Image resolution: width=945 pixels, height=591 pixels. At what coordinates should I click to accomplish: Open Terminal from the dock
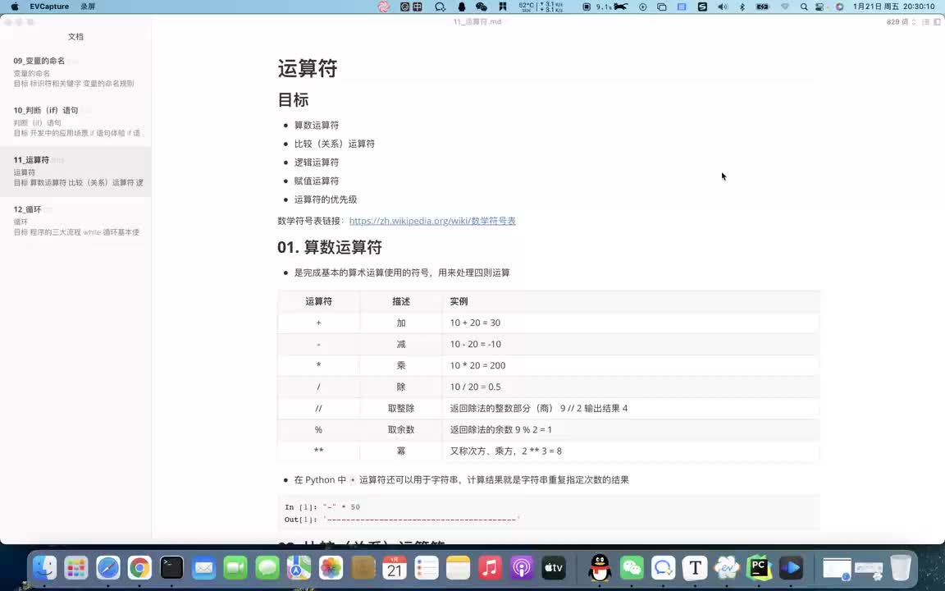coord(171,567)
